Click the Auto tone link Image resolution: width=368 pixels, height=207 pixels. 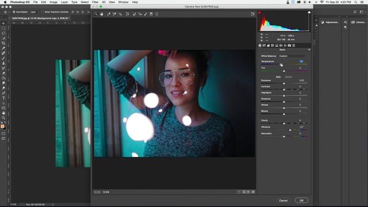point(278,76)
